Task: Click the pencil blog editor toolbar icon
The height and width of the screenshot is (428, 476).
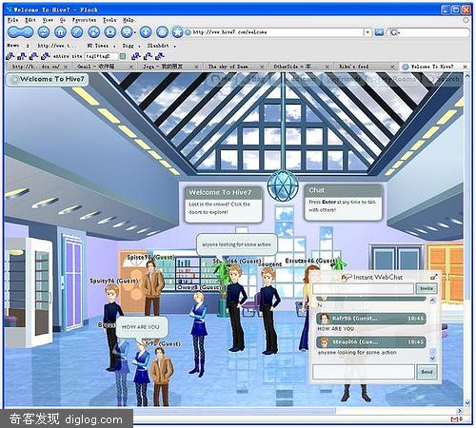Action: pyautogui.click(x=77, y=32)
